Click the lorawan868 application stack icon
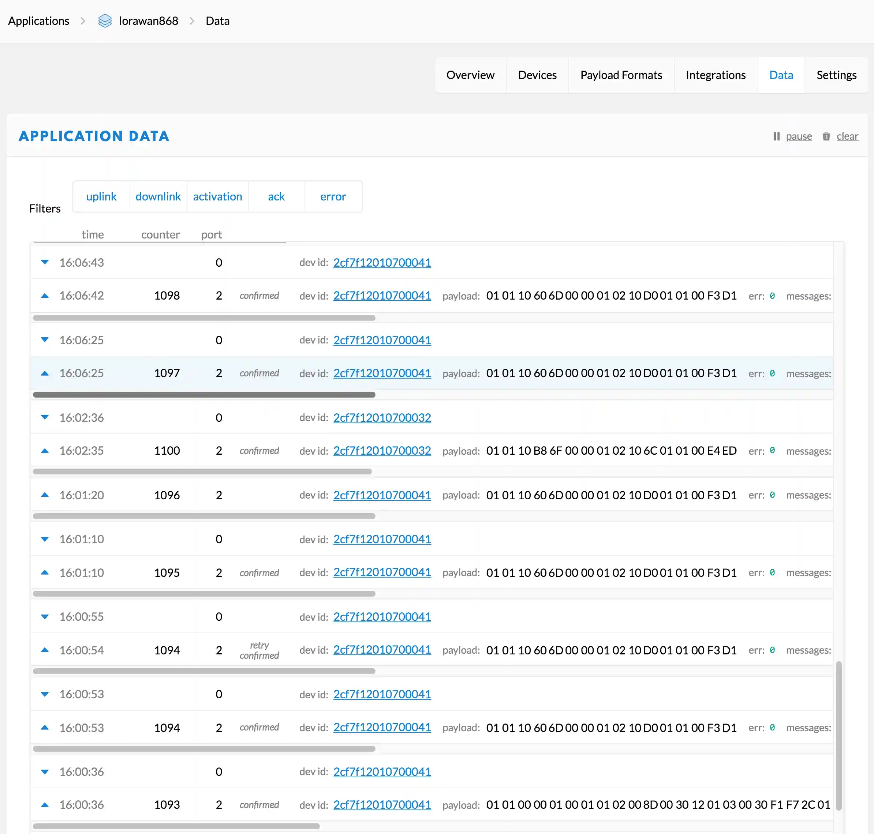874x834 pixels. [105, 21]
